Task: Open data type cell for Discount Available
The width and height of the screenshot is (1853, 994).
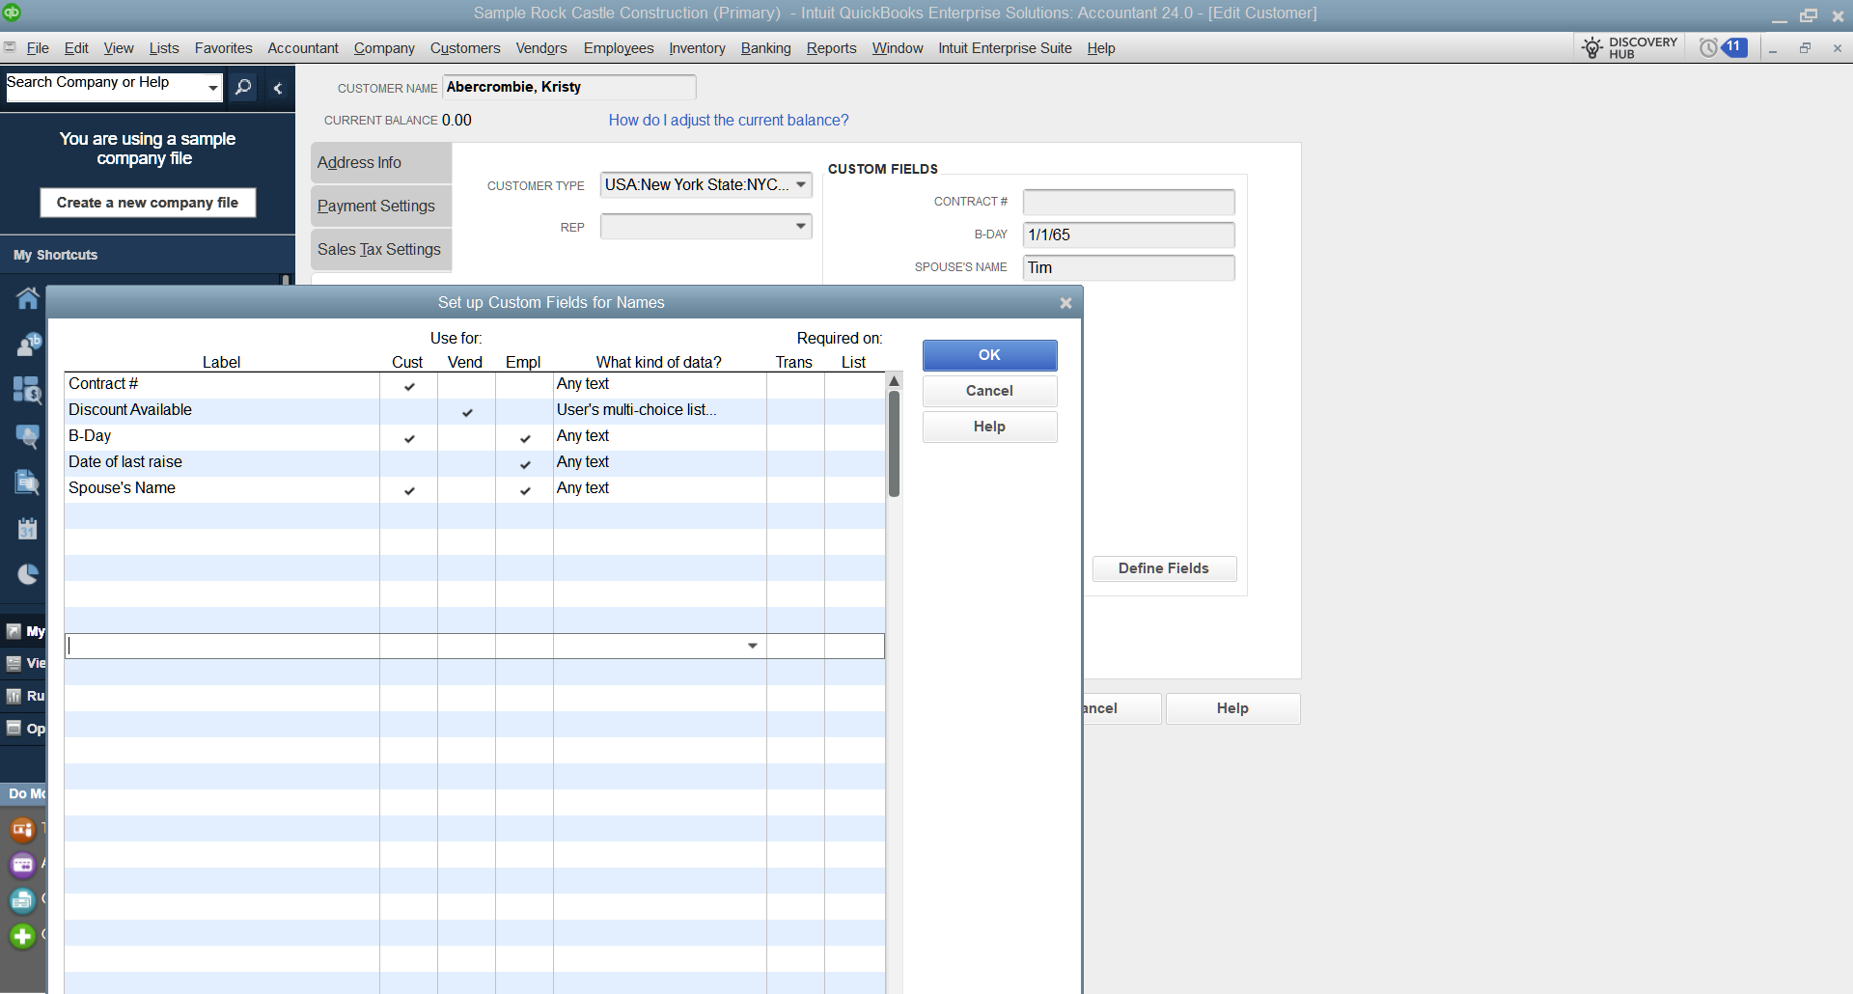Action: (x=660, y=411)
